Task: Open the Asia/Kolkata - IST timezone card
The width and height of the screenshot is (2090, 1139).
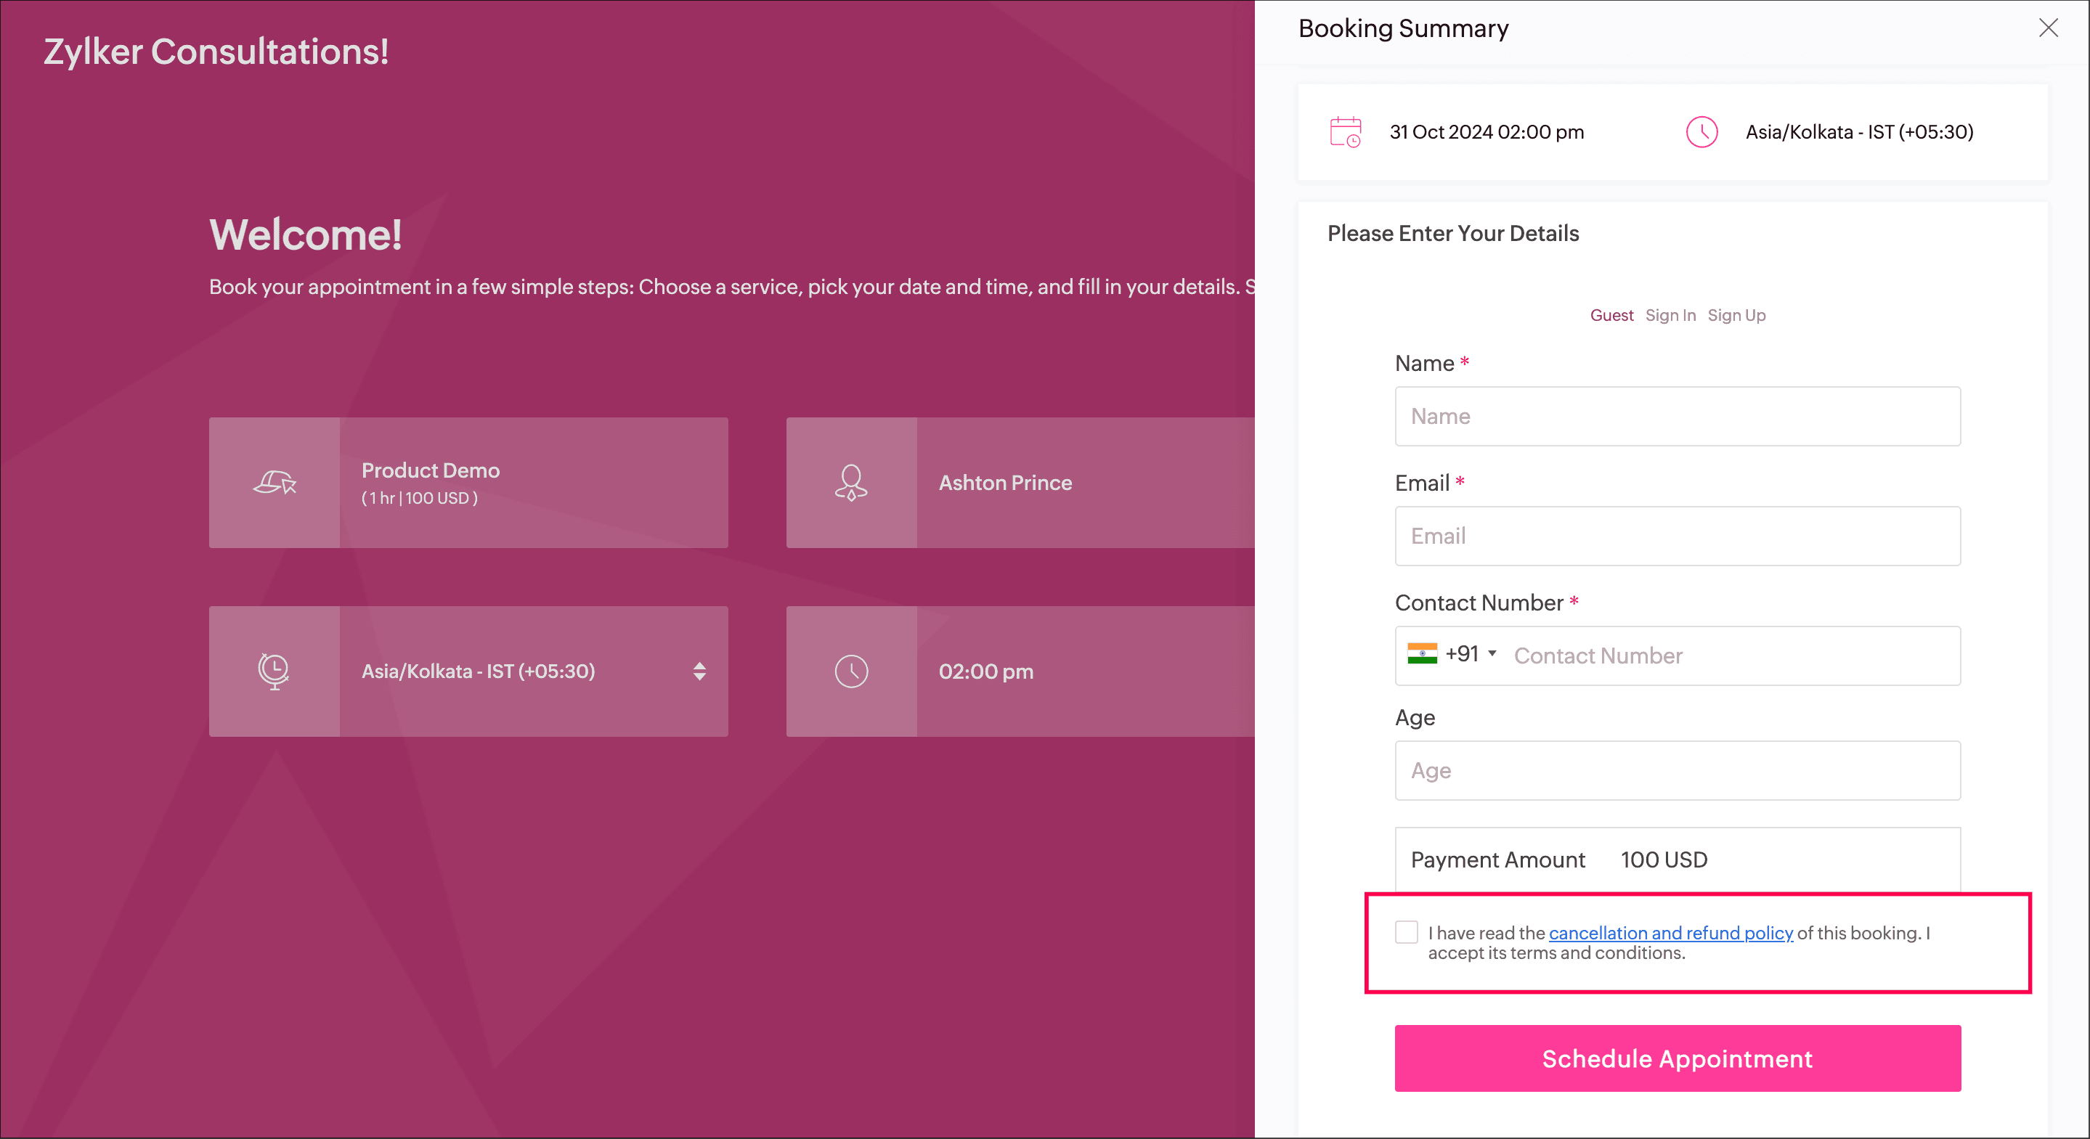Action: pyautogui.click(x=479, y=671)
